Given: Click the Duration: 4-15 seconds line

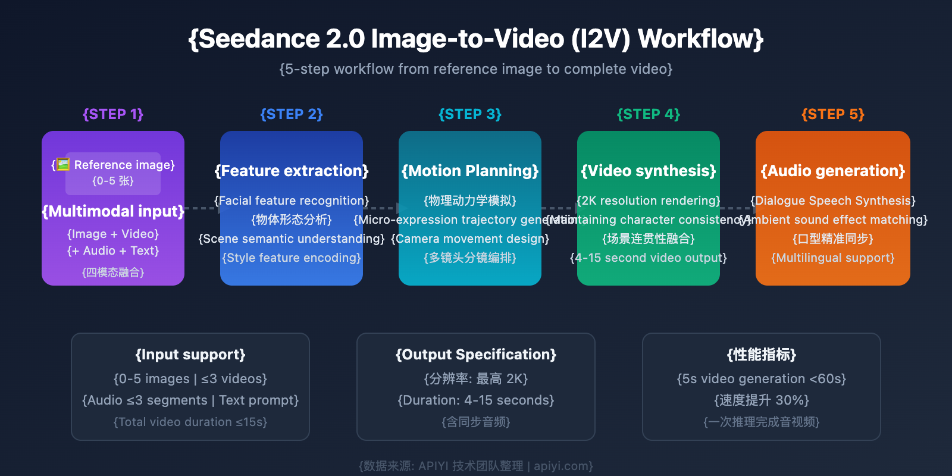Looking at the screenshot, I should point(476,400).
